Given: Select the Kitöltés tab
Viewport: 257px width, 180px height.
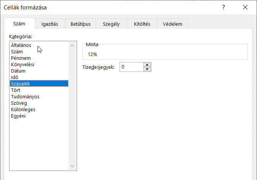Looking at the screenshot, I should click(x=142, y=24).
